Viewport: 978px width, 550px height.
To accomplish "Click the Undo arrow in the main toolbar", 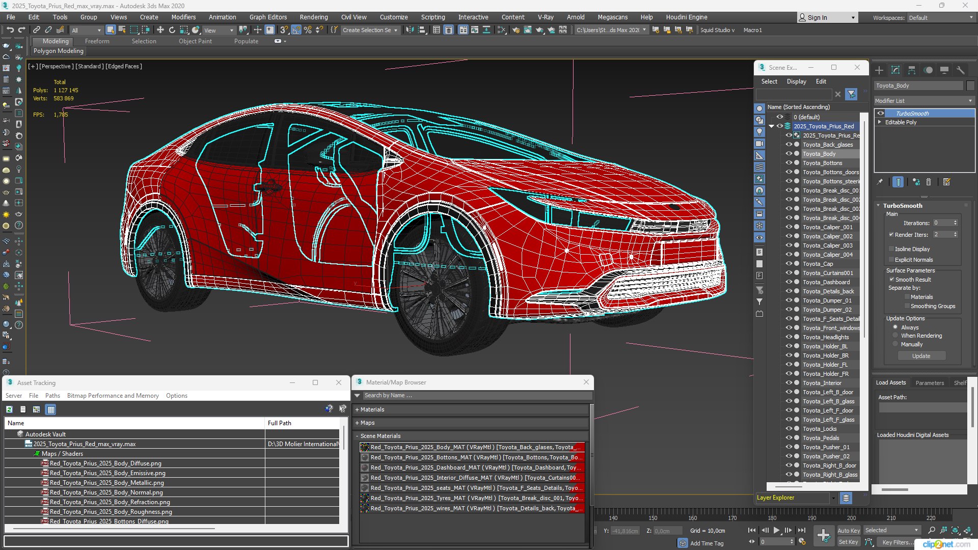I will click(10, 30).
